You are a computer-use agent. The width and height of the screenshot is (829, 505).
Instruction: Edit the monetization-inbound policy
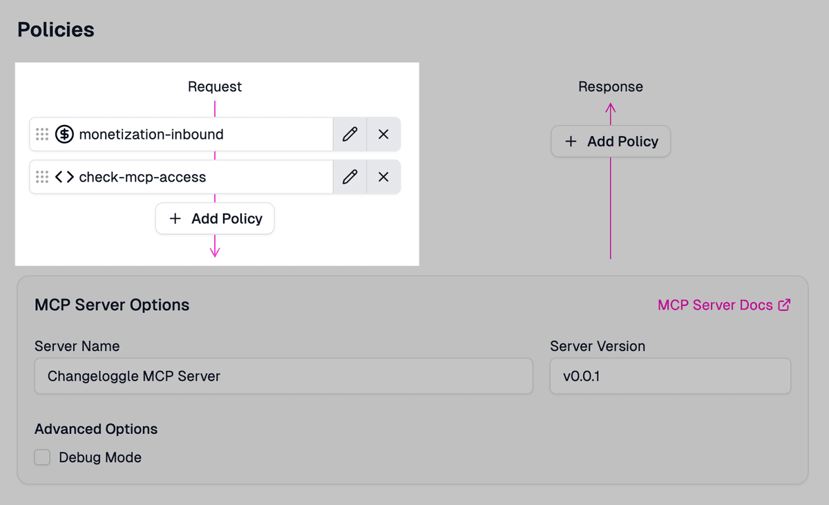(350, 134)
